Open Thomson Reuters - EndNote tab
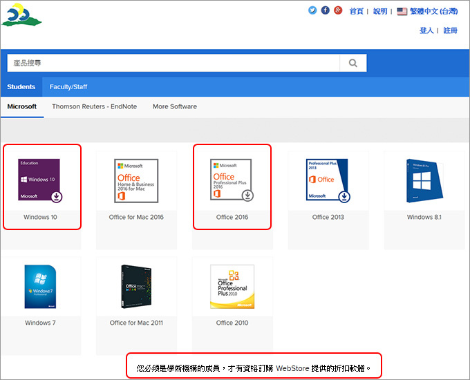470x380 pixels. click(x=95, y=106)
